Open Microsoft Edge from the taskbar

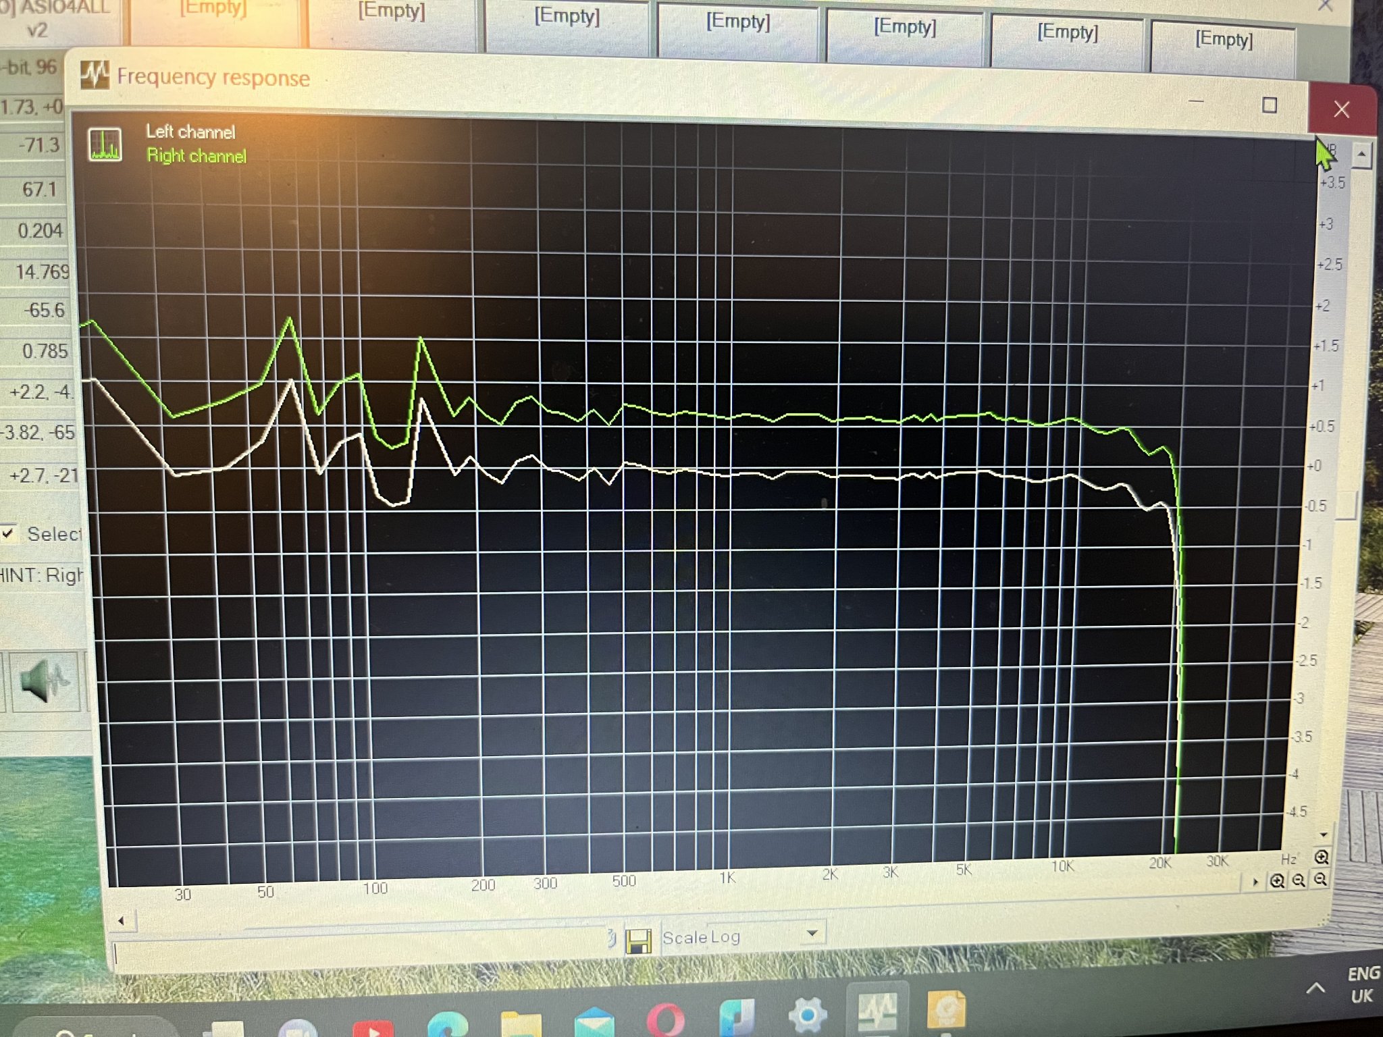446,1025
